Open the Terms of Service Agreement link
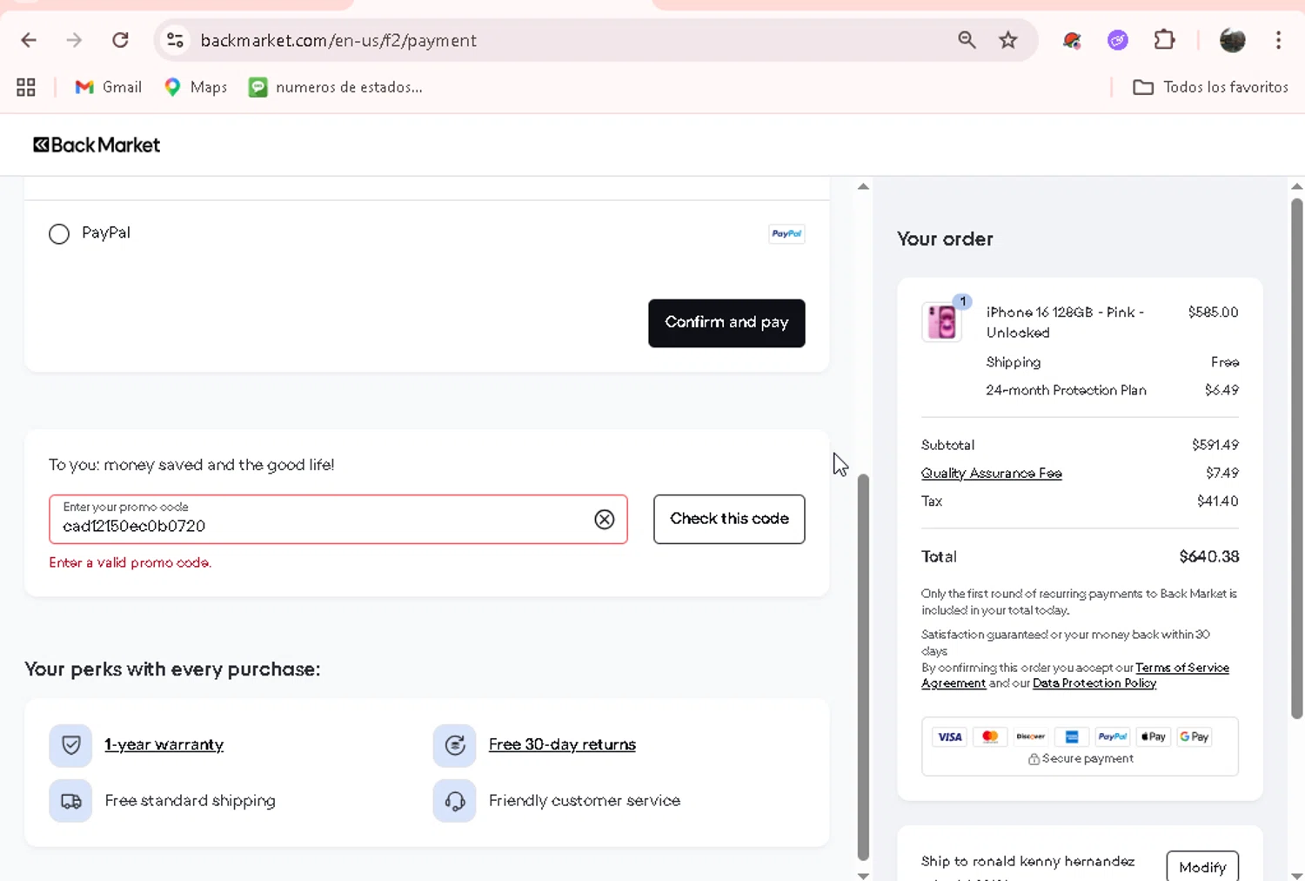This screenshot has height=881, width=1305. click(x=1075, y=676)
